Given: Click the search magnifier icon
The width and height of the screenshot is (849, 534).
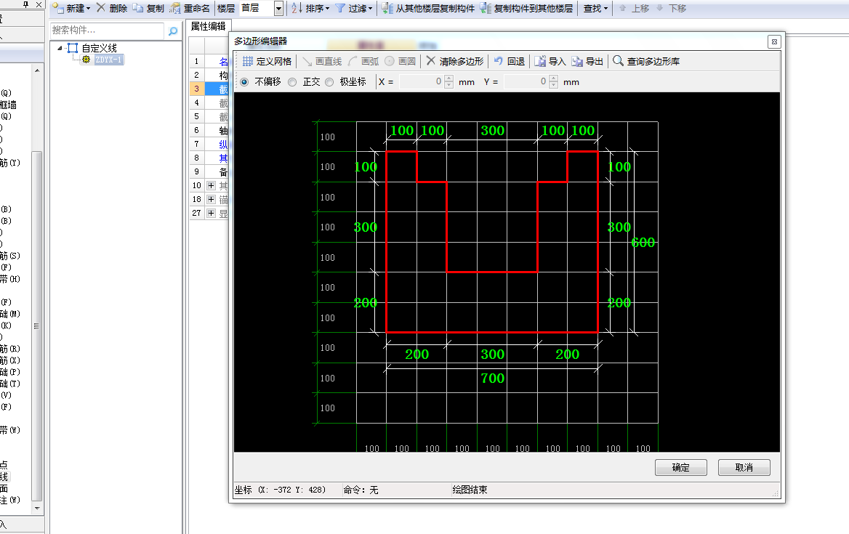Looking at the screenshot, I should coord(173,31).
